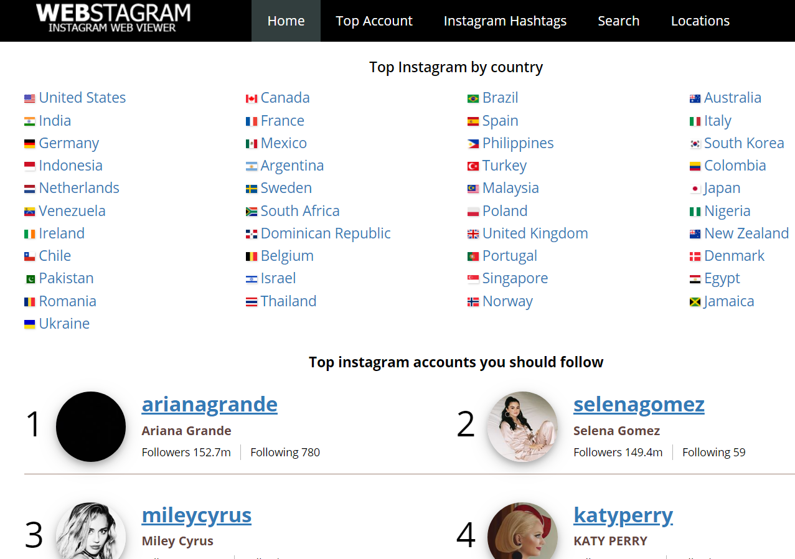Open the Nigeria country link
This screenshot has height=559, width=795.
pos(727,211)
